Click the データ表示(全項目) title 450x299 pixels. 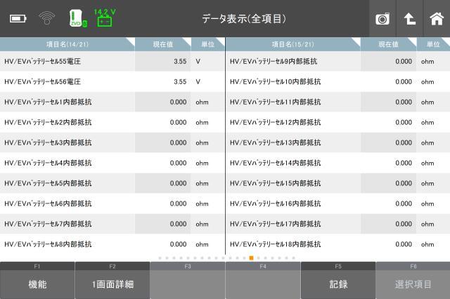pyautogui.click(x=244, y=19)
